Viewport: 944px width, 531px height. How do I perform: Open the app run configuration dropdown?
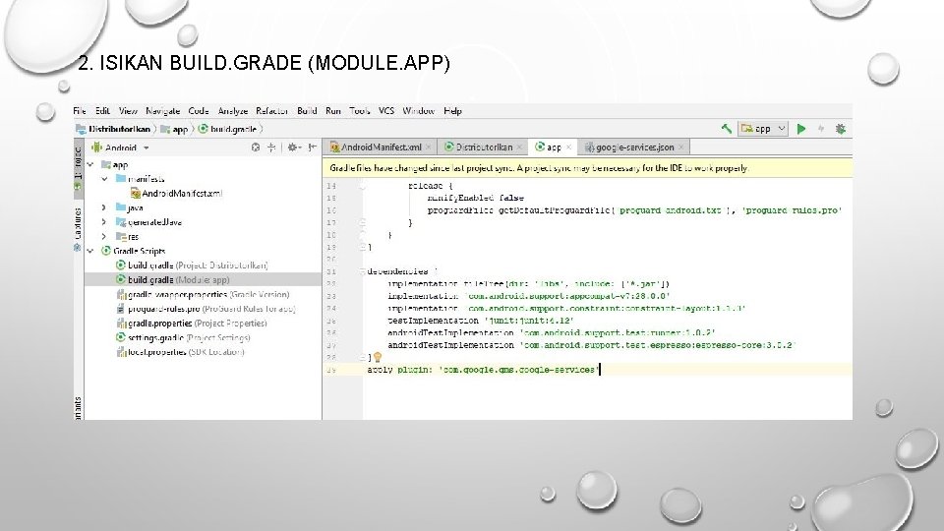(763, 128)
